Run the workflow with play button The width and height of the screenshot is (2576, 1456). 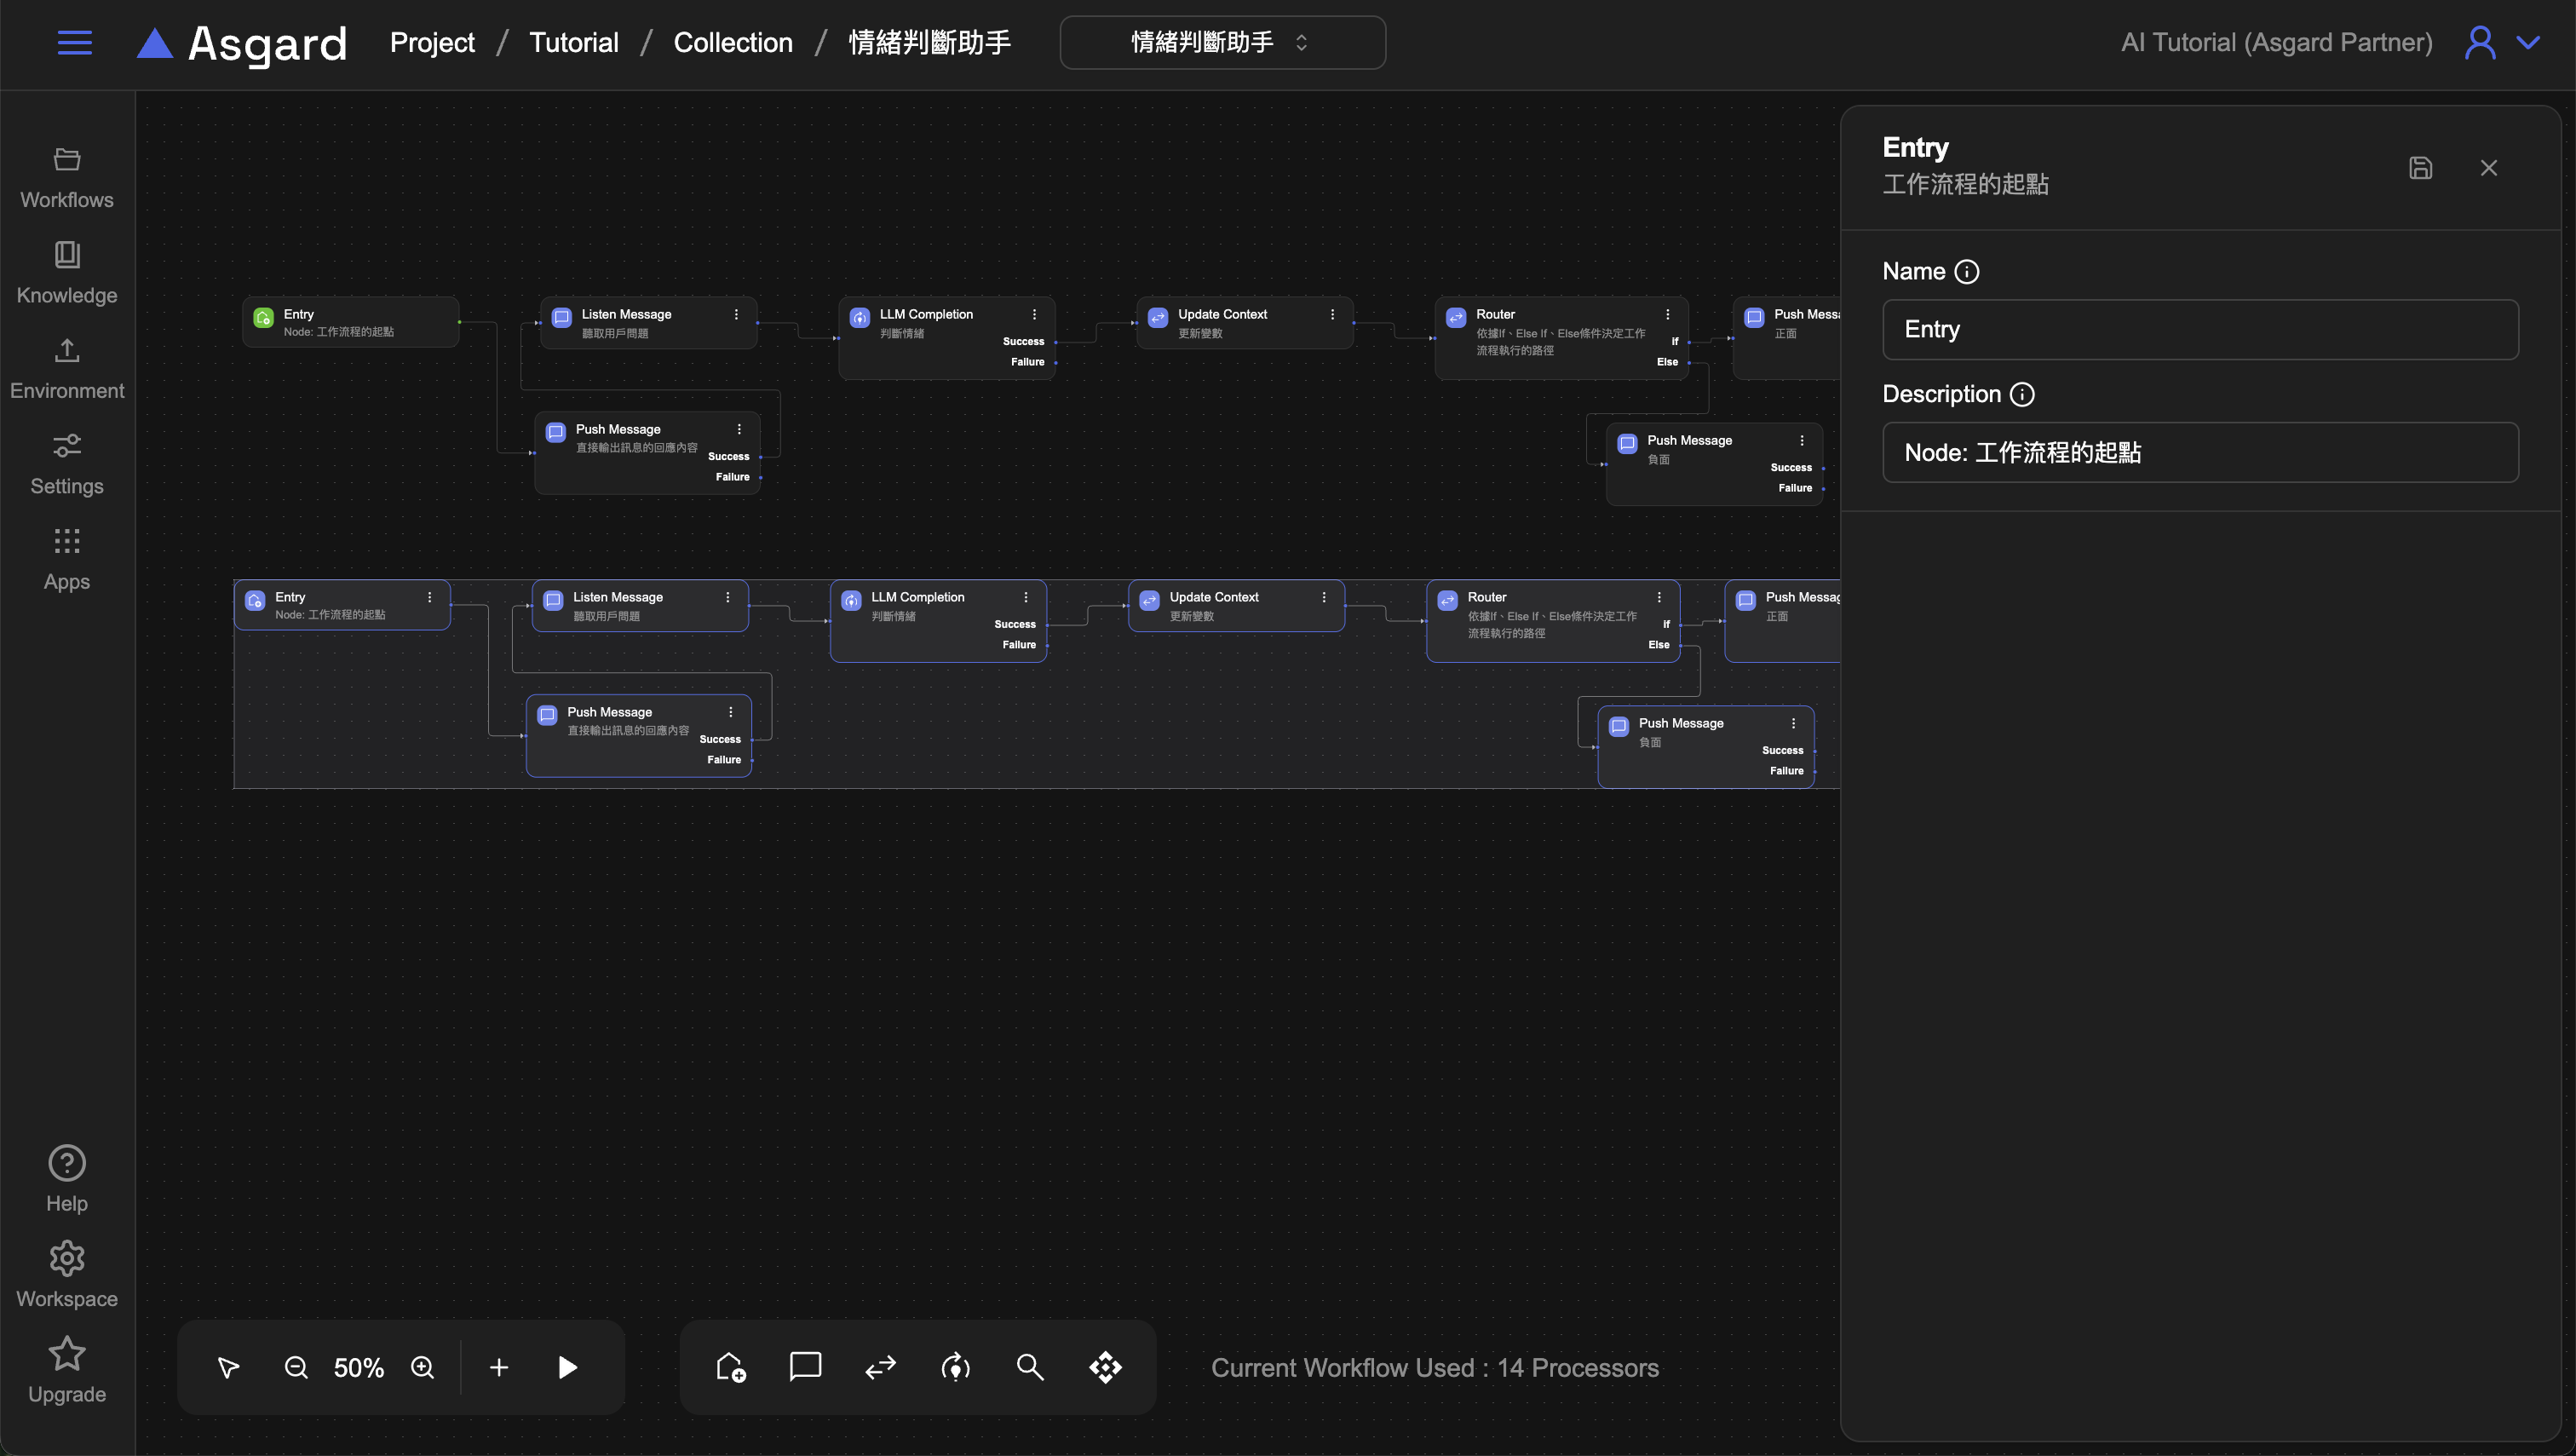pyautogui.click(x=567, y=1367)
